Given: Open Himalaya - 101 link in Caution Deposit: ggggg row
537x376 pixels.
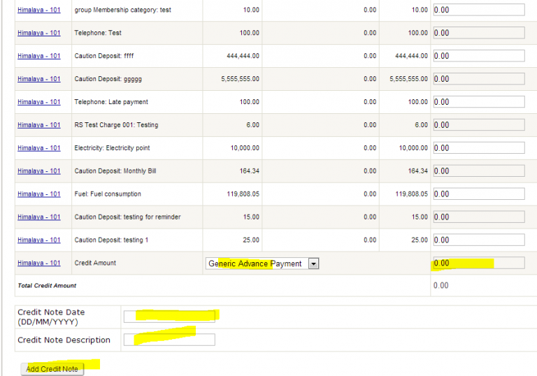Looking at the screenshot, I should point(39,79).
